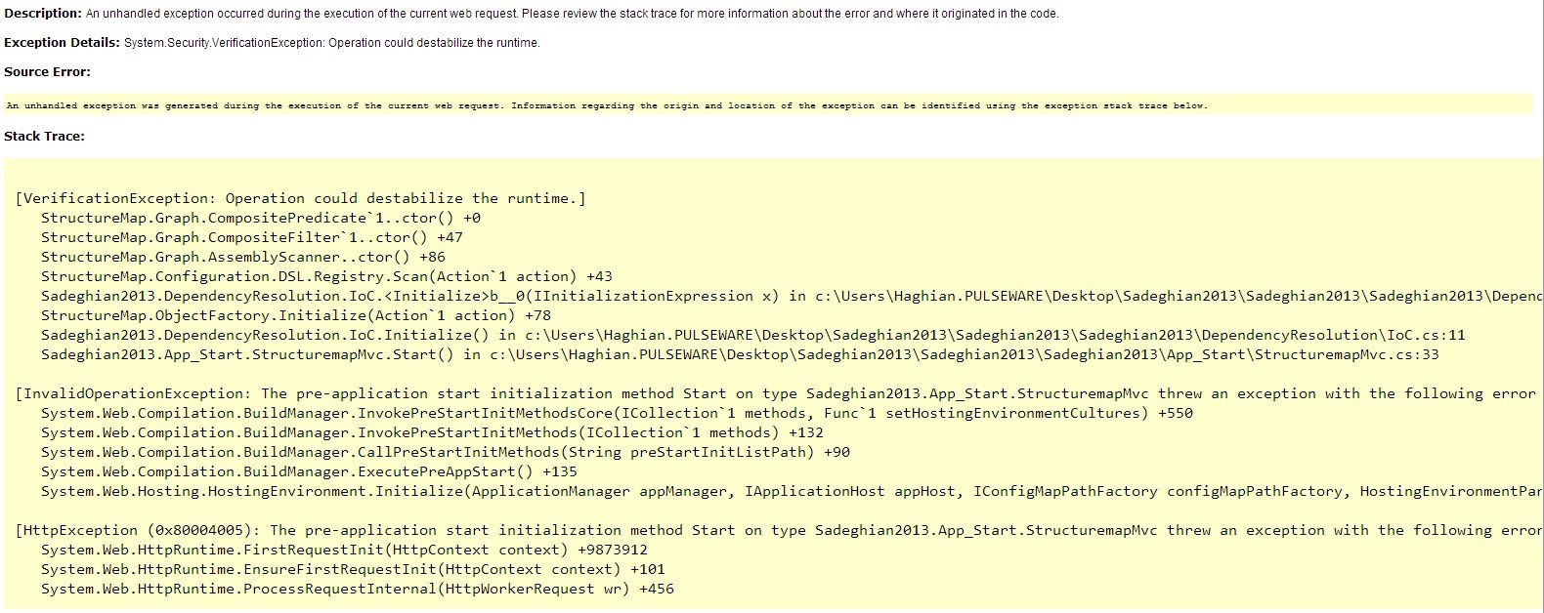This screenshot has height=613, width=1544.
Task: Click the unhandled exception message in the source error box
Action: pos(606,105)
